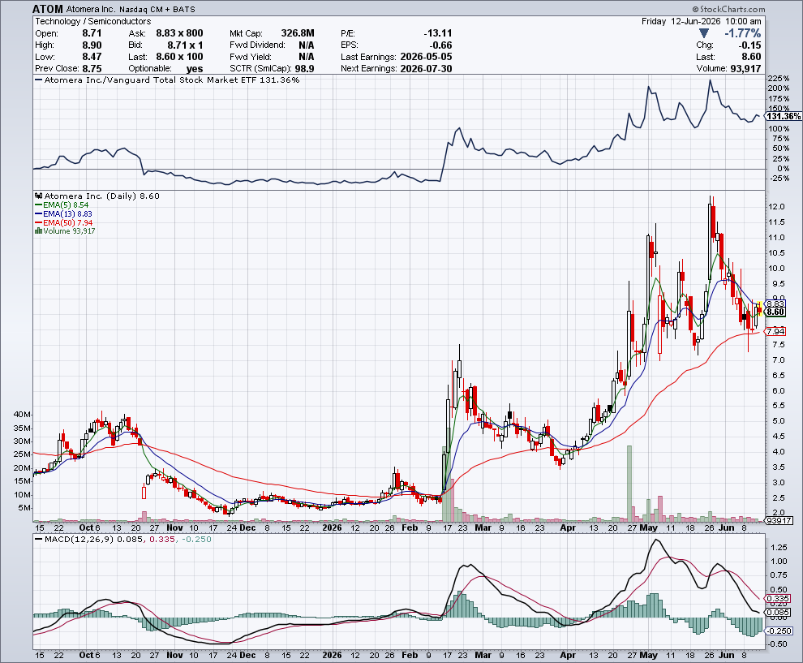Click the Bid quote '8.71 x 1'
Image resolution: width=803 pixels, height=663 pixels.
click(185, 45)
